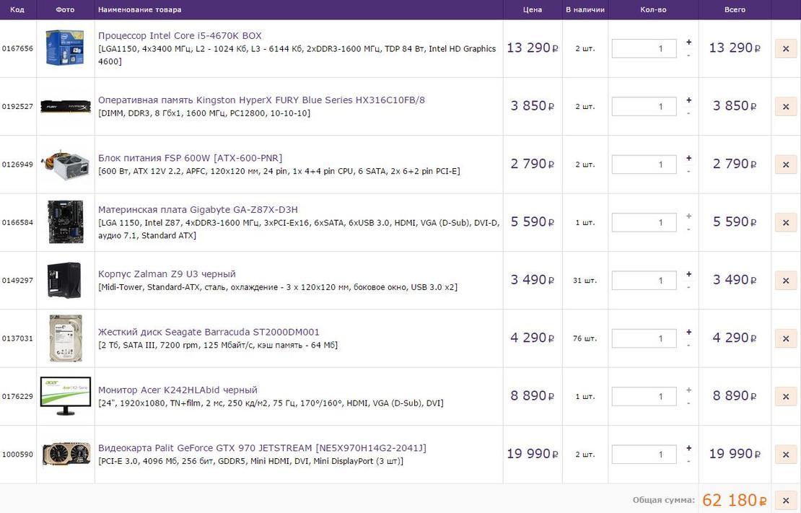Open Материнская плата Gigabyte GA-Z87X-D3H link
The image size is (801, 513).
(x=198, y=209)
